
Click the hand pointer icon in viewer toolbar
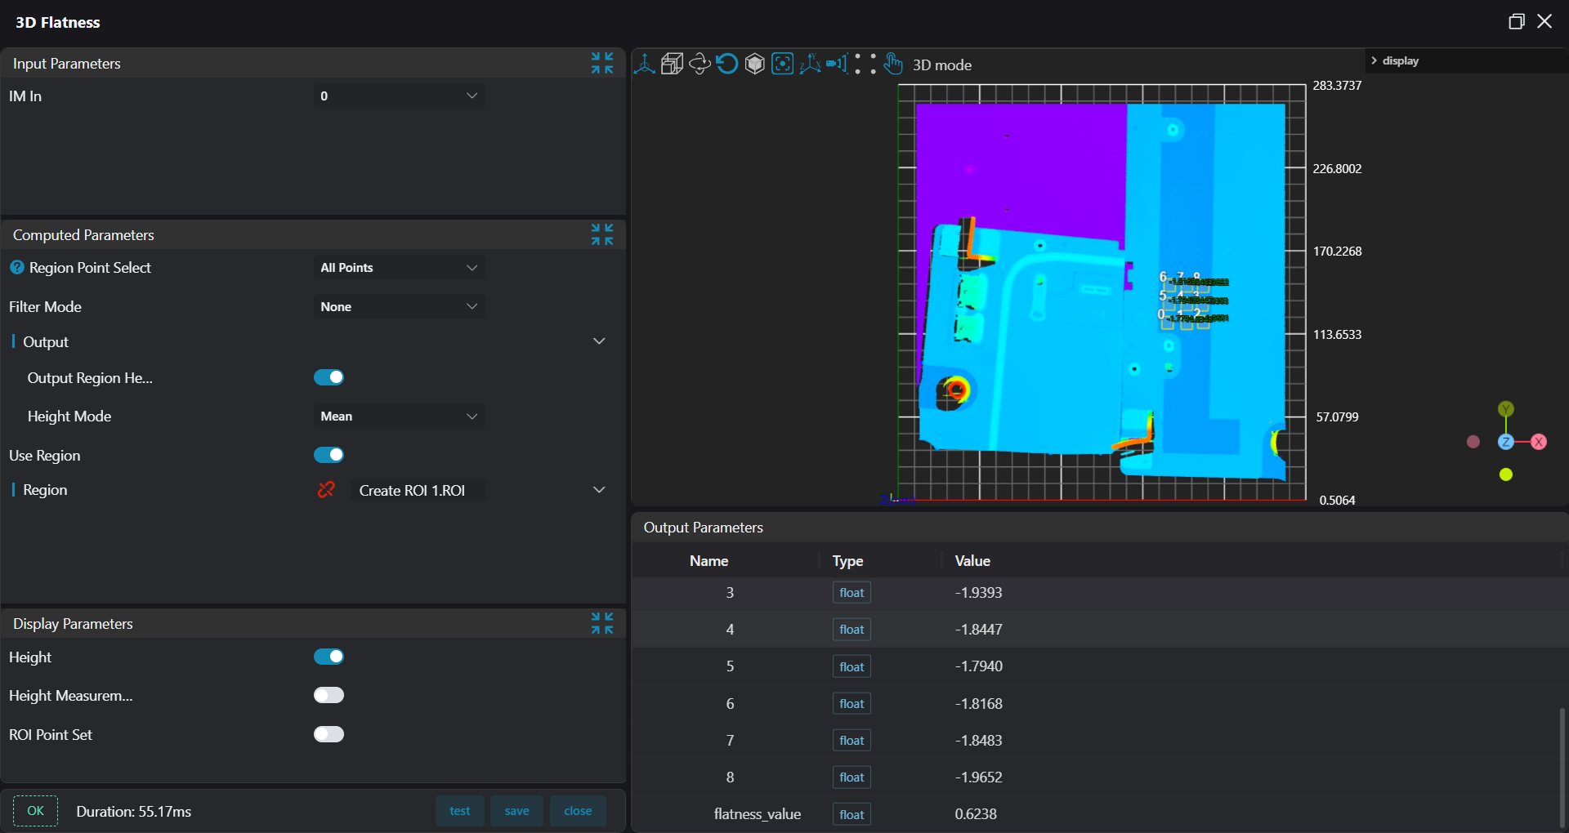point(893,65)
